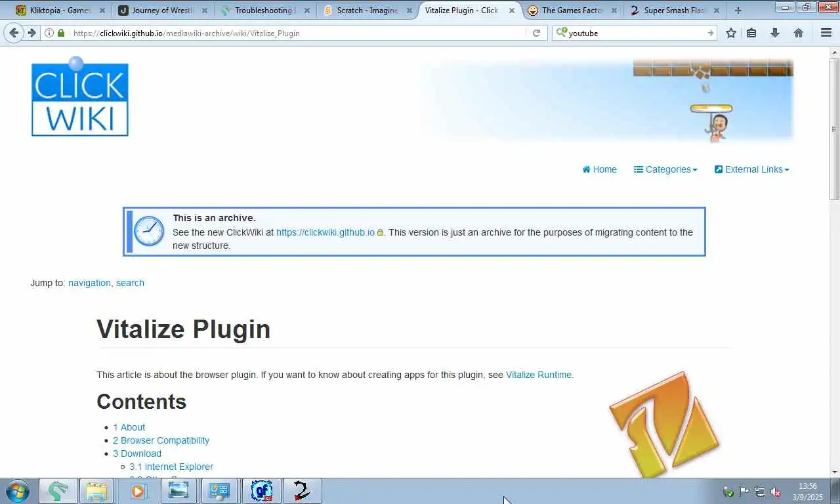Go to contents item 2 Browser Compatibility
840x504 pixels.
(x=161, y=440)
